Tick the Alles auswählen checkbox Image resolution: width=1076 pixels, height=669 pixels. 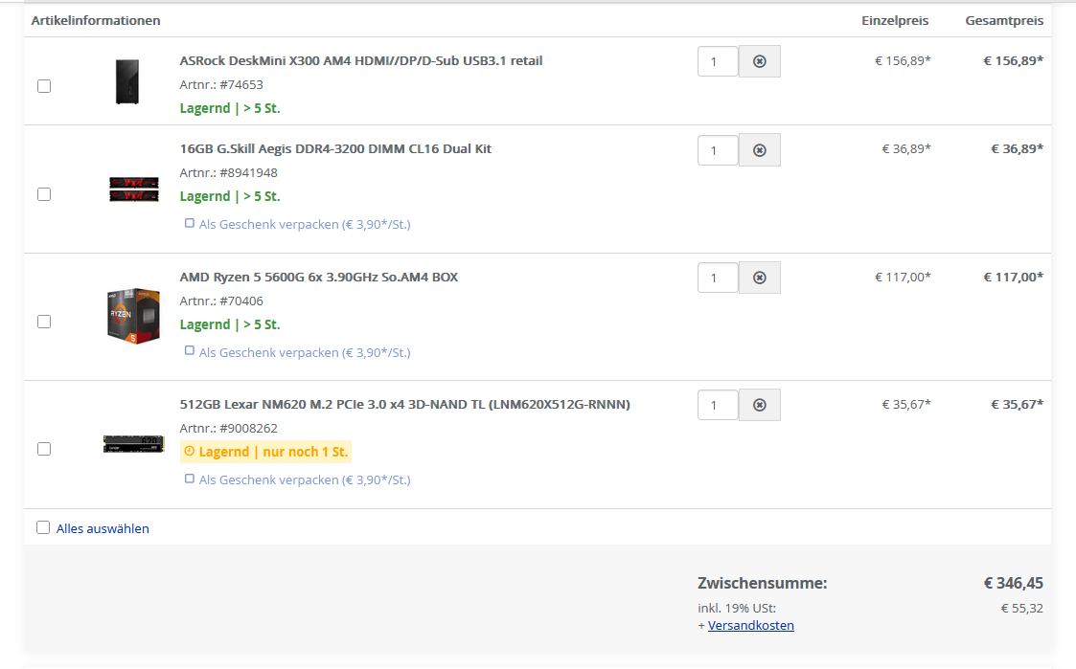(43, 527)
